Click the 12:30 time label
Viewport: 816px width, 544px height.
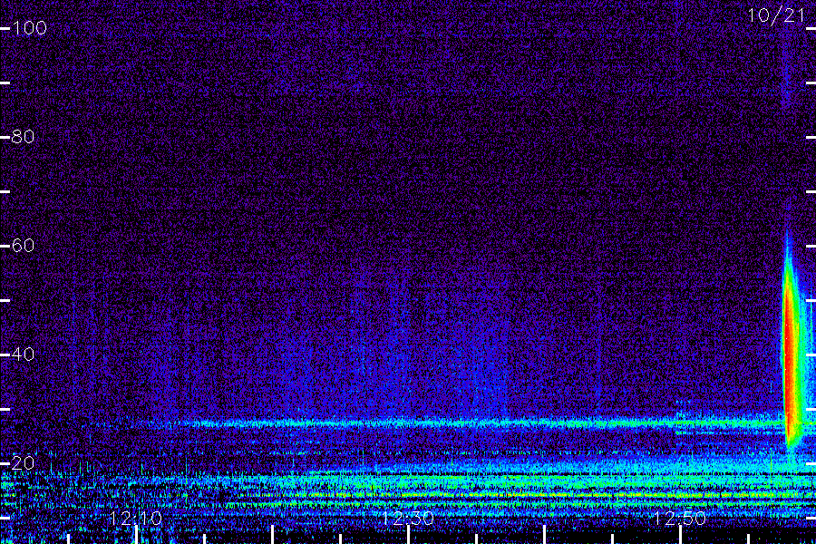pyautogui.click(x=408, y=519)
